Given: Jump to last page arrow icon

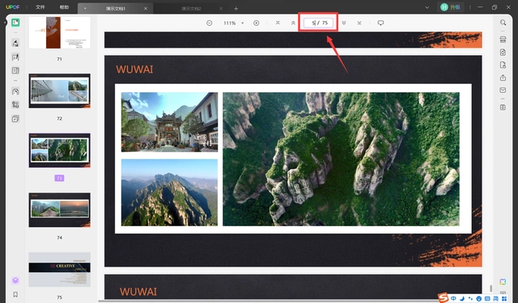Looking at the screenshot, I should (359, 23).
